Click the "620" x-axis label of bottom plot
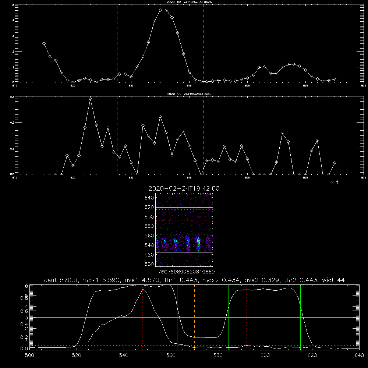The height and width of the screenshot is (368, 368). pos(312,355)
